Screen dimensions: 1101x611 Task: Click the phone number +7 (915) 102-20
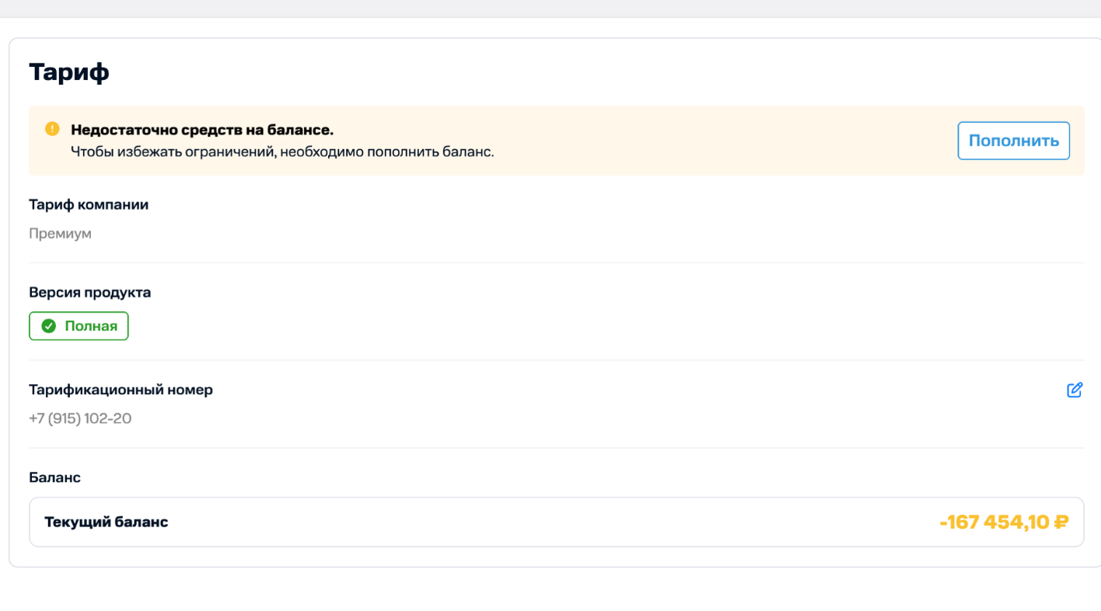point(80,418)
